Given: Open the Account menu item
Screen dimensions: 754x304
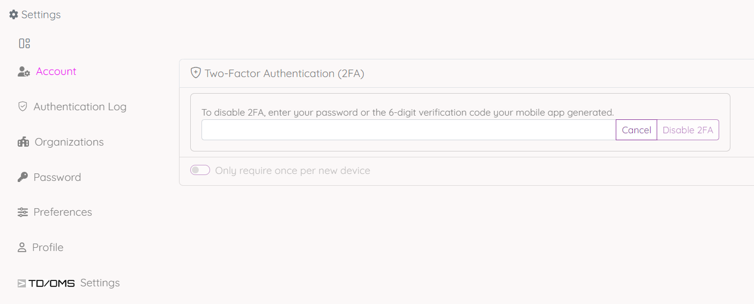Looking at the screenshot, I should tap(56, 71).
